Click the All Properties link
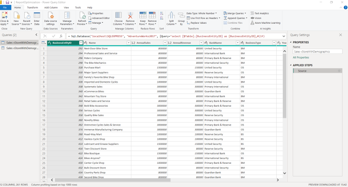Screen dimensions: 348x187 301,58
